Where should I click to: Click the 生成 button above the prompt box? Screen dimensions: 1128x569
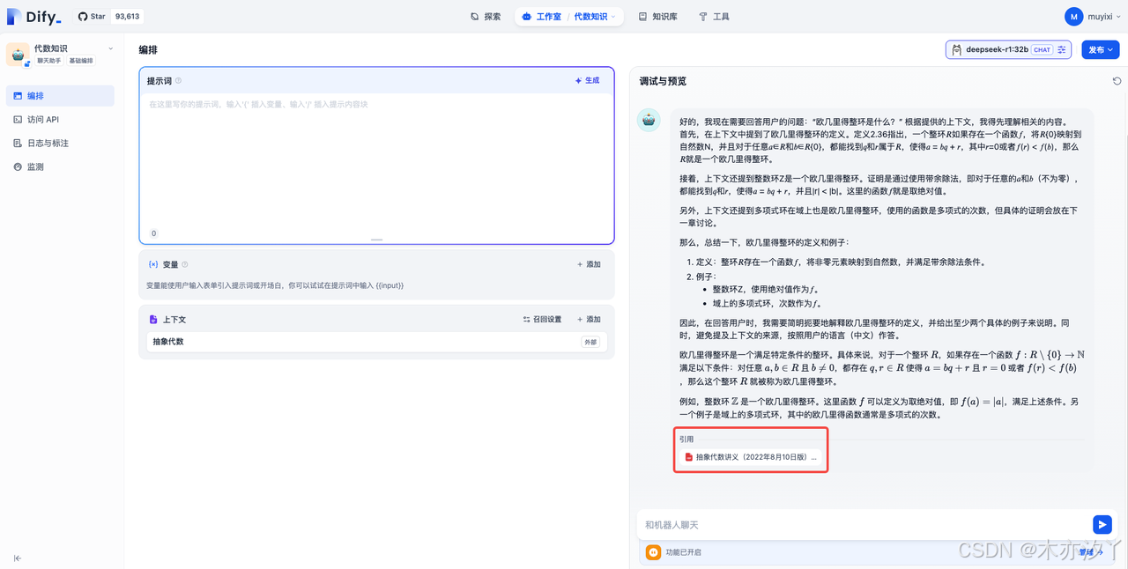(586, 80)
